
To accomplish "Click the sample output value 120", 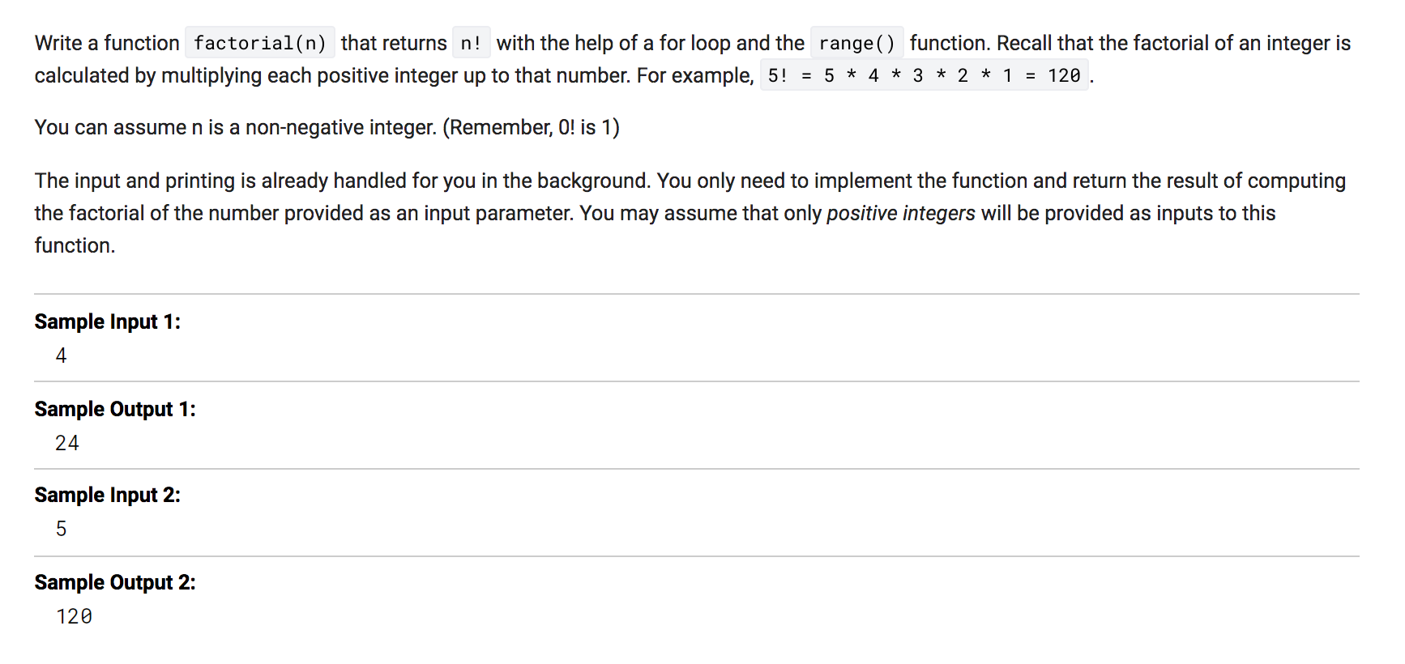I will (x=74, y=616).
